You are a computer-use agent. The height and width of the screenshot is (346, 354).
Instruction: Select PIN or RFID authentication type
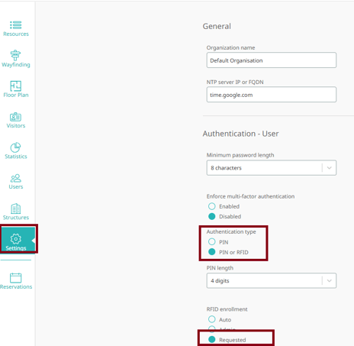tap(212, 252)
